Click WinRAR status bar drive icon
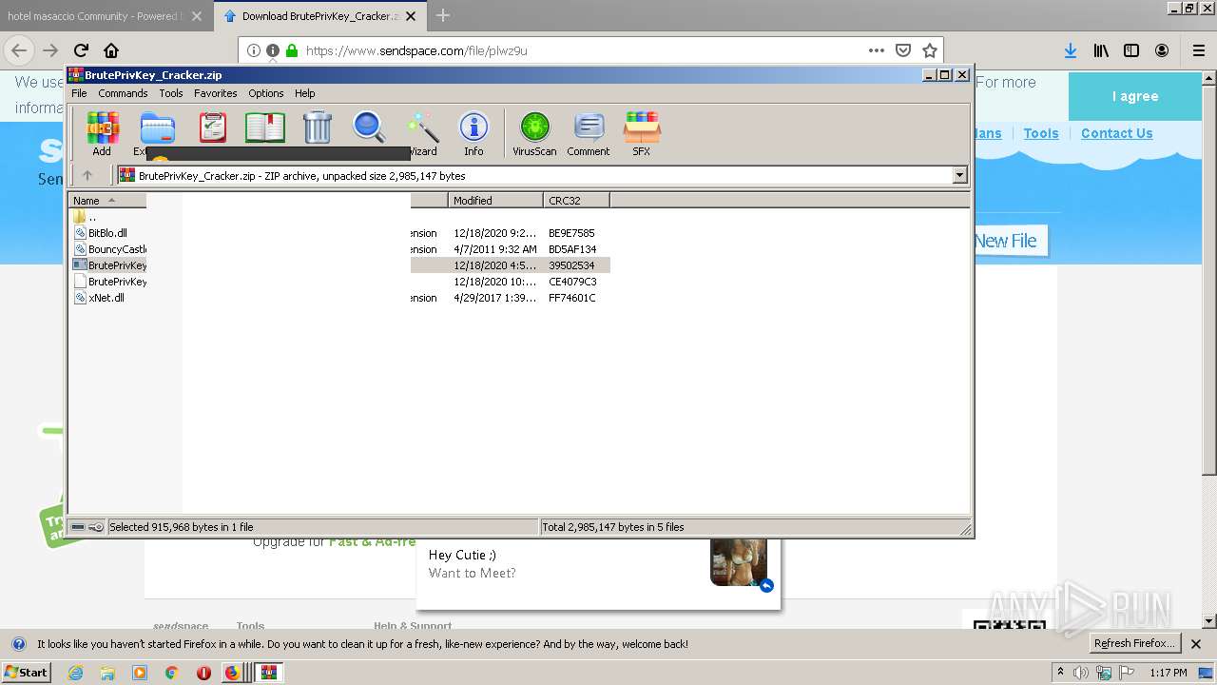The image size is (1217, 685). [x=79, y=527]
